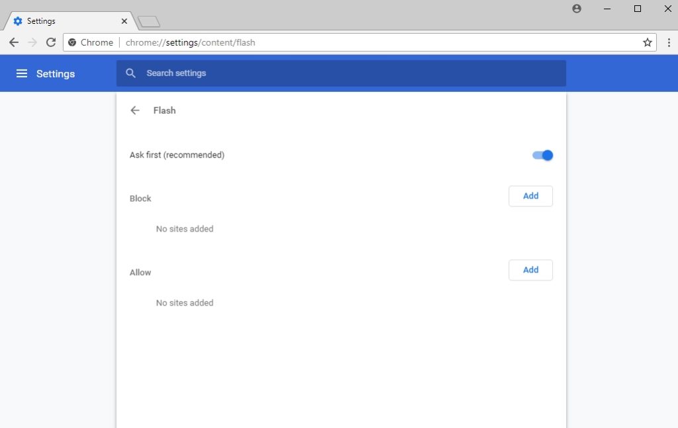This screenshot has width=678, height=428.
Task: Click the profile avatar icon
Action: coord(576,9)
